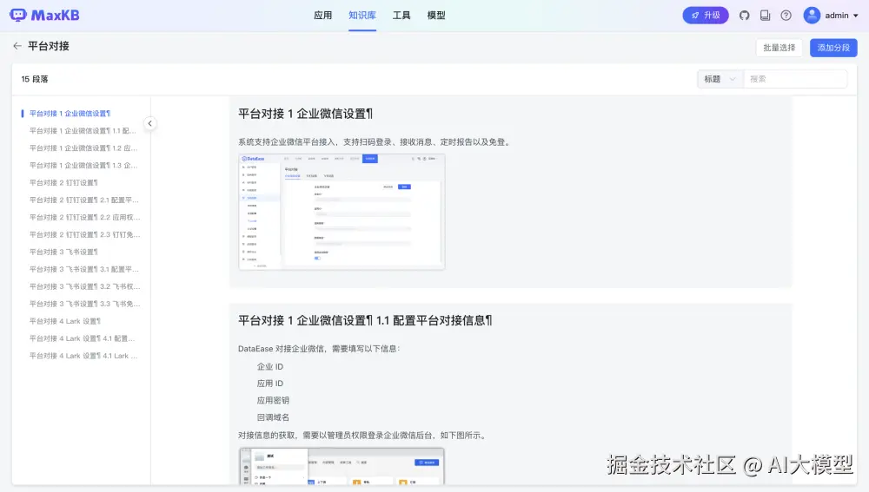
Task: Click the list entry 企业 ID
Action: 270,366
